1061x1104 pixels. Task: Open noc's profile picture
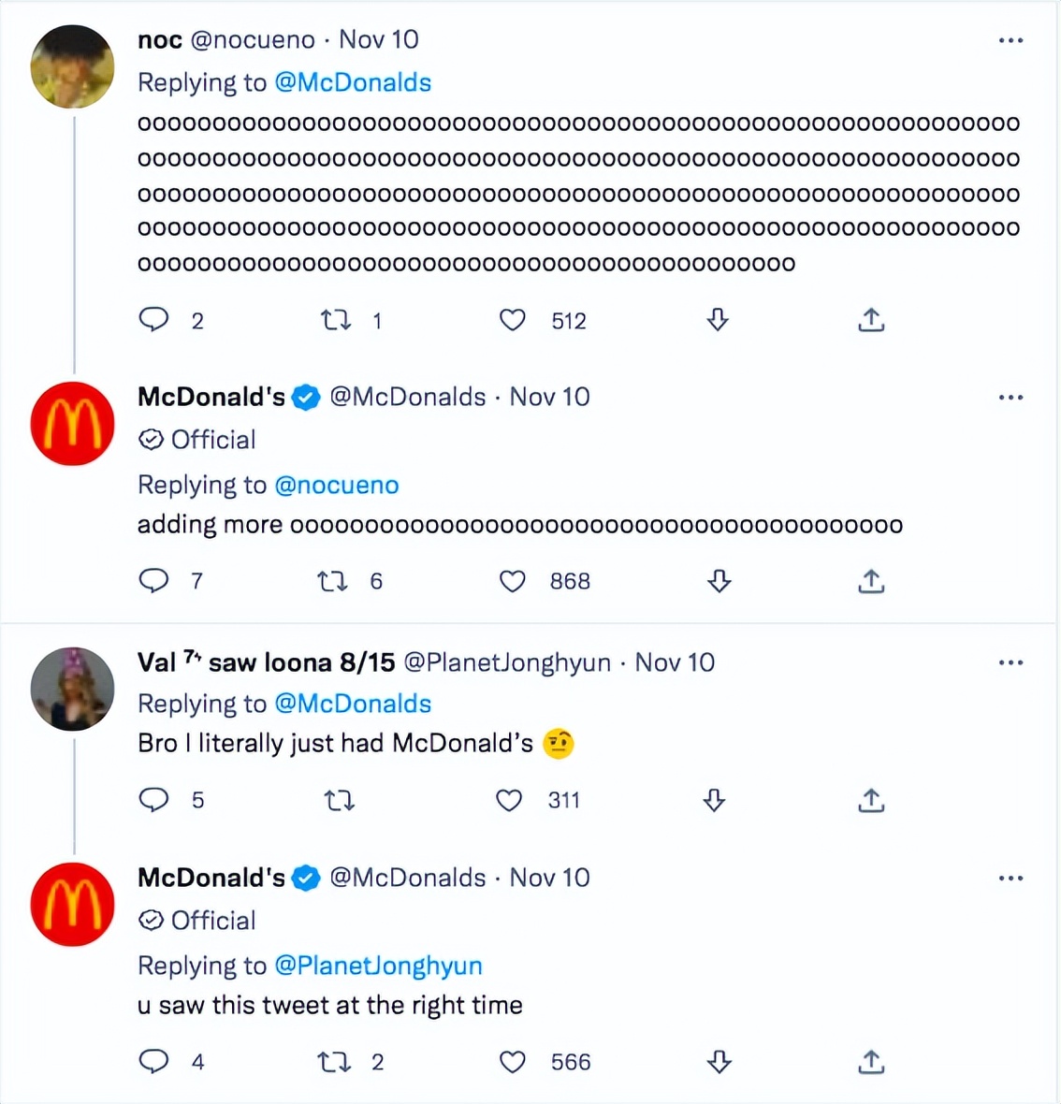72,66
